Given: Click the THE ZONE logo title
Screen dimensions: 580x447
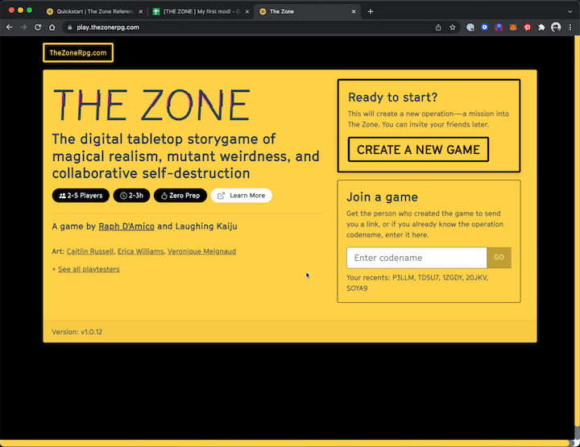Looking at the screenshot, I should (x=152, y=106).
